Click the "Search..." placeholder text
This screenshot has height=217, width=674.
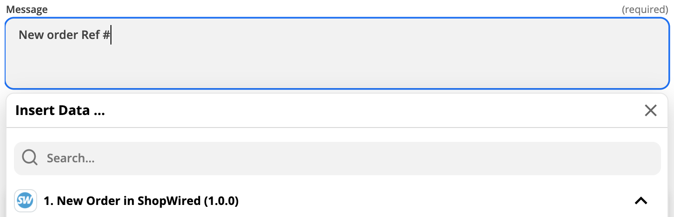click(x=71, y=159)
